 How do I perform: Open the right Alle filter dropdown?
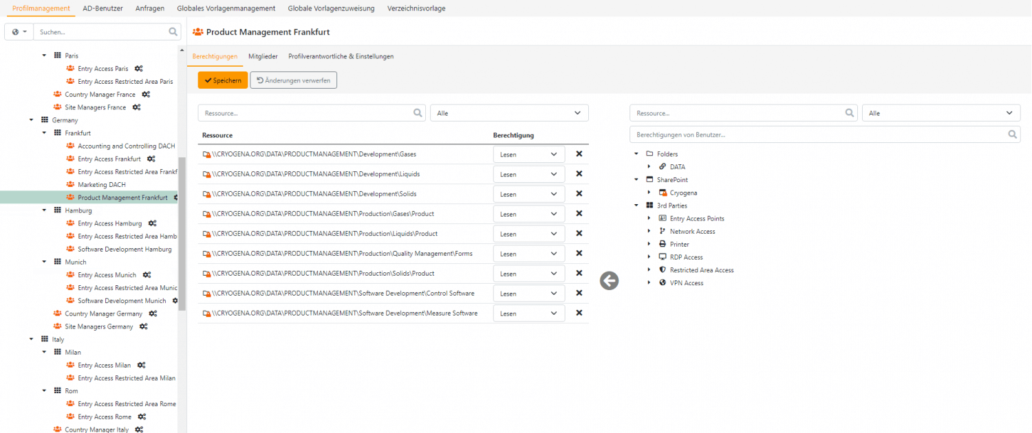point(940,113)
